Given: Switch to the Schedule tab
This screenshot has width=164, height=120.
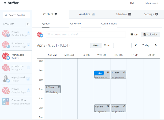Looking at the screenshot, I should (123, 14).
